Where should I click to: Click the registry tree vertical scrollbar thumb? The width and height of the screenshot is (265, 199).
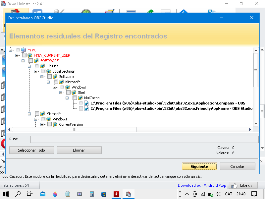click(256, 70)
